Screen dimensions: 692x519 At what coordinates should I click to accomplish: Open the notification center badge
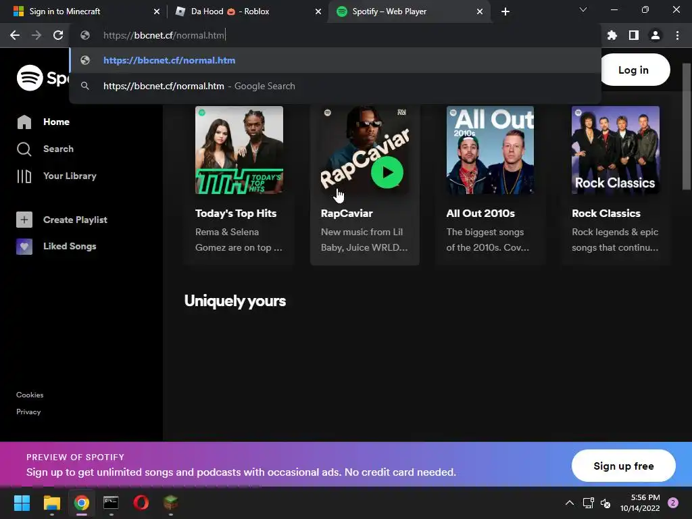pyautogui.click(x=673, y=503)
